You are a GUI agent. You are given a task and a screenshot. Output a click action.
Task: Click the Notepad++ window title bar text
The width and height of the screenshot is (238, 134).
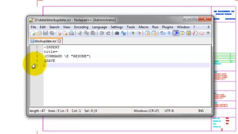pyautogui.click(x=75, y=20)
